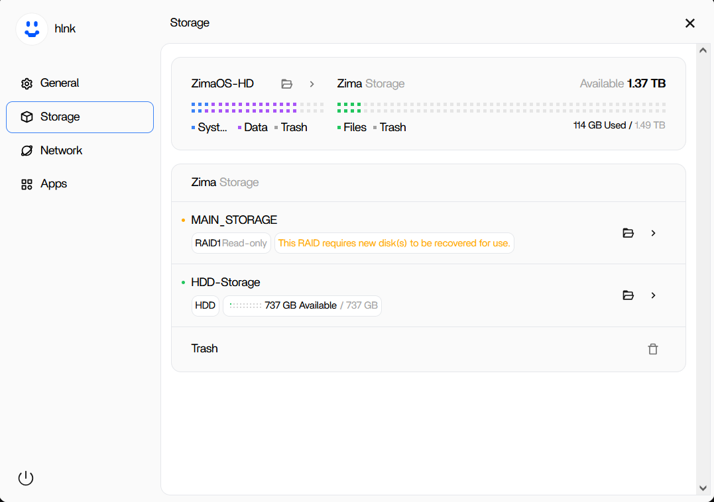Empty trash using the trash can icon
714x502 pixels.
click(x=653, y=349)
